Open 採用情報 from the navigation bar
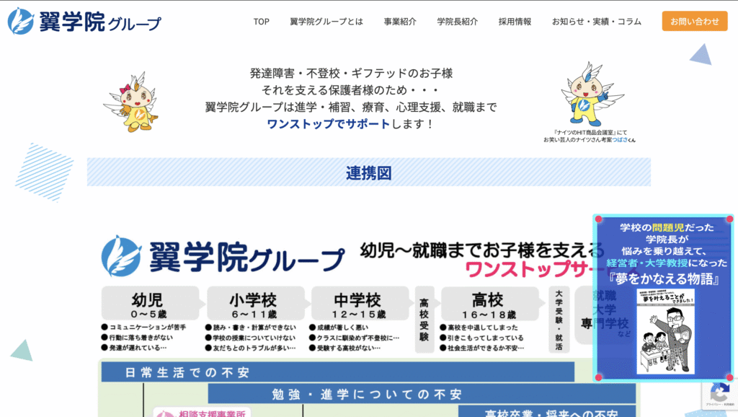The width and height of the screenshot is (738, 417). [516, 22]
